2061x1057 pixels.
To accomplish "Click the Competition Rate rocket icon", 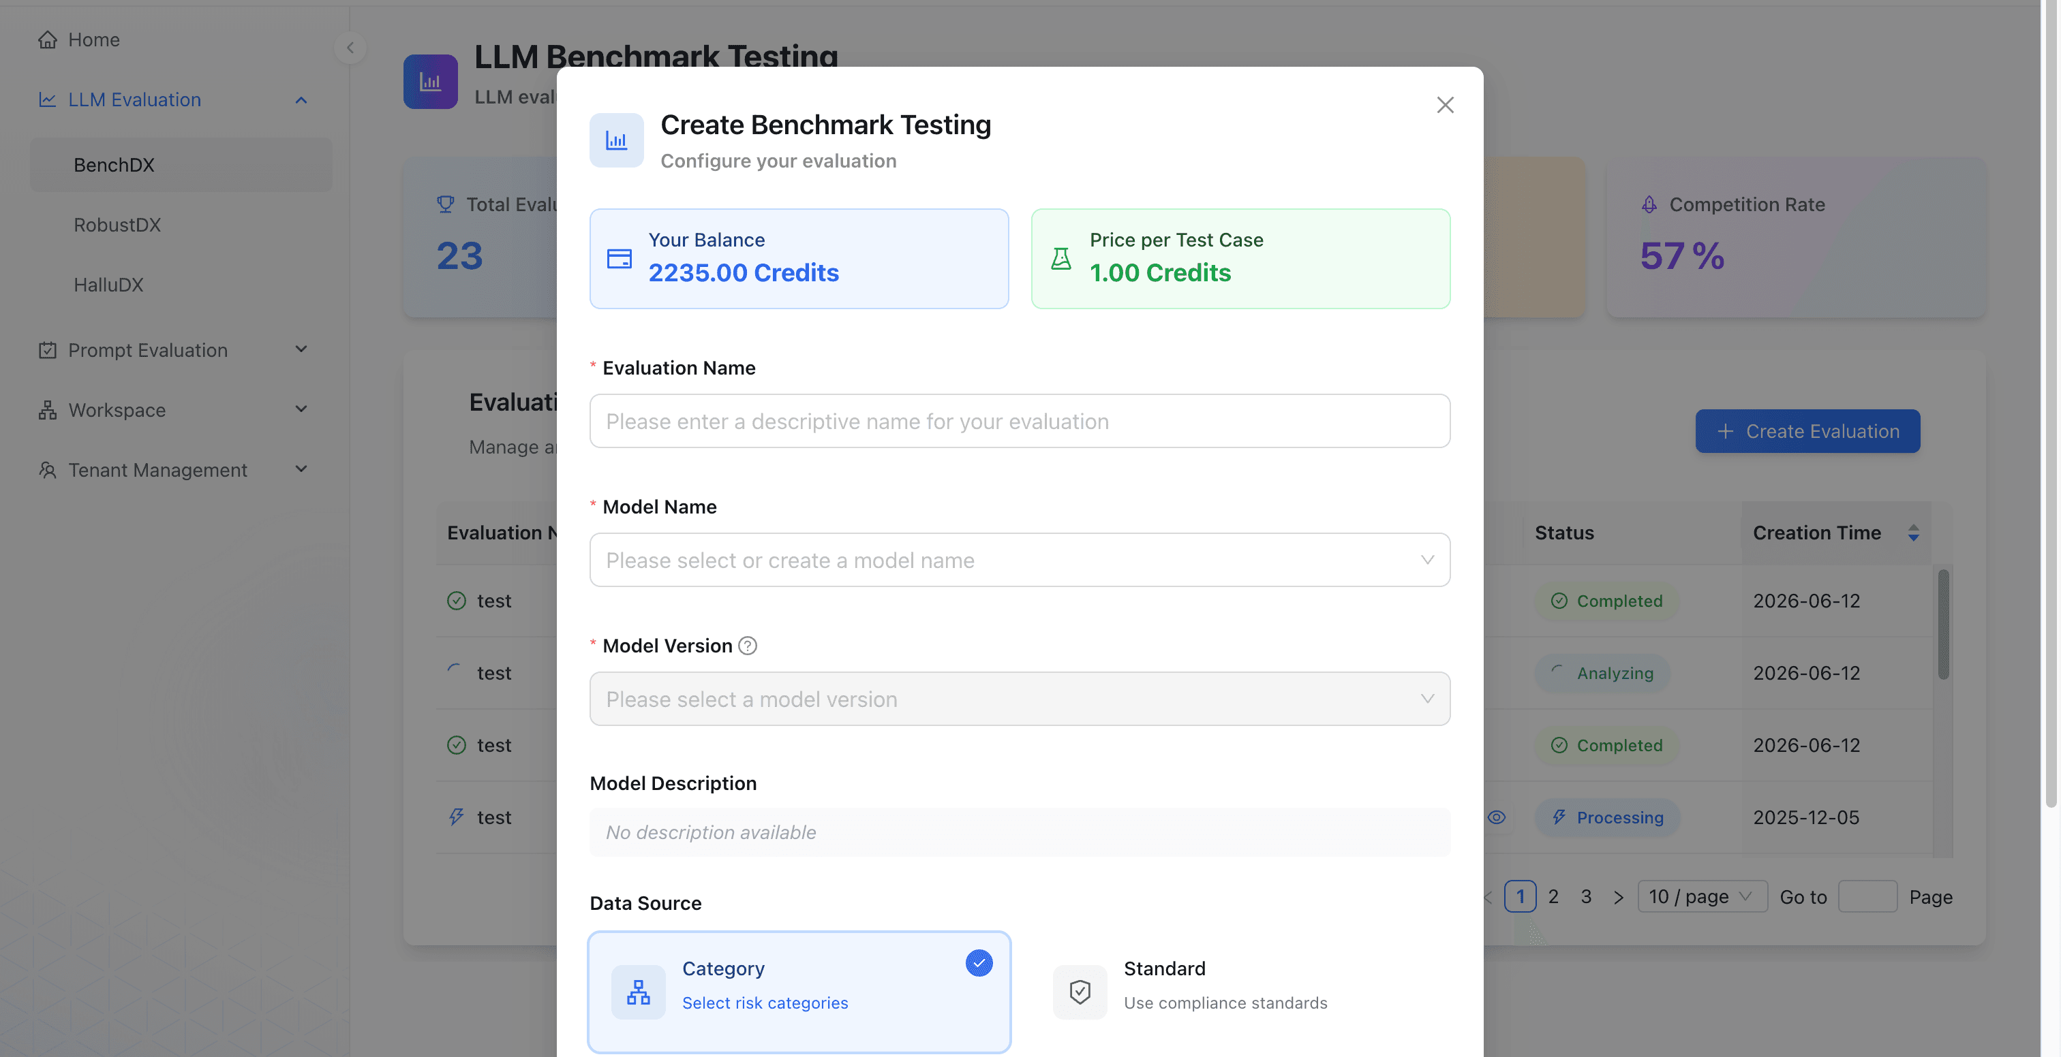I will pos(1649,204).
